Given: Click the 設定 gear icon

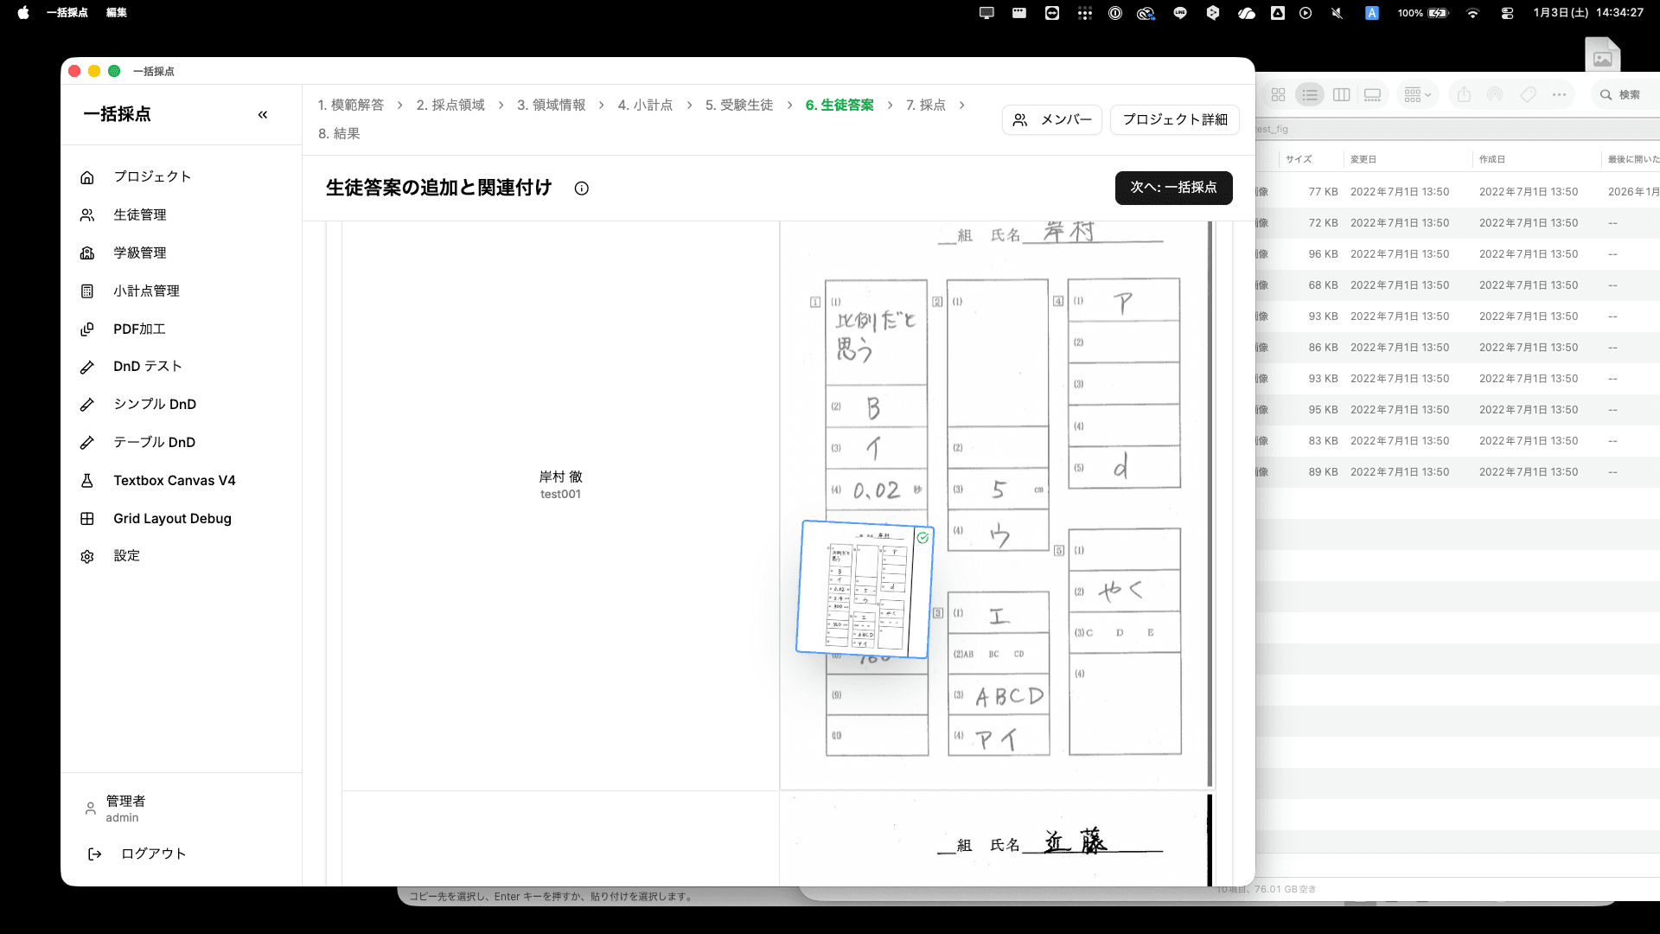Looking at the screenshot, I should point(86,556).
